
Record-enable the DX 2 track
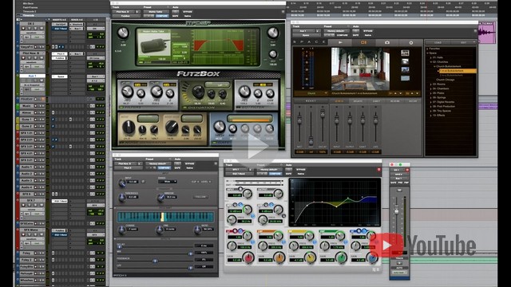pos(23,29)
